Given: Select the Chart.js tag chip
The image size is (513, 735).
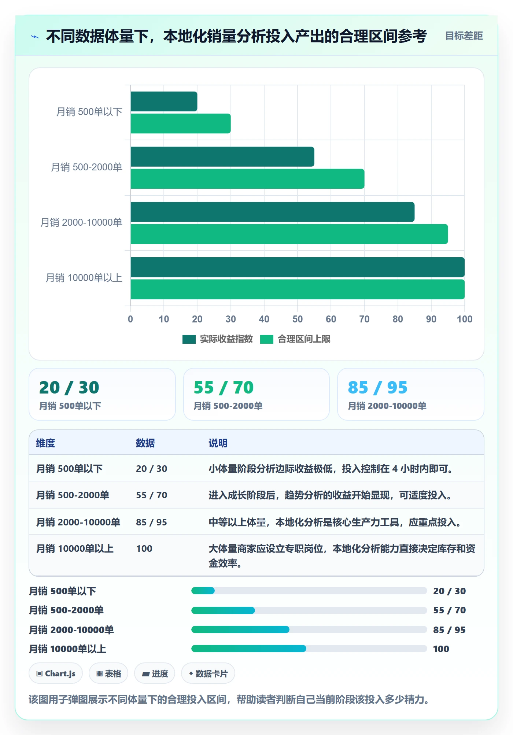Looking at the screenshot, I should [56, 673].
